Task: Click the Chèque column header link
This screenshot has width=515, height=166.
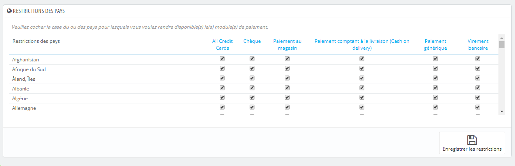Action: (252, 41)
